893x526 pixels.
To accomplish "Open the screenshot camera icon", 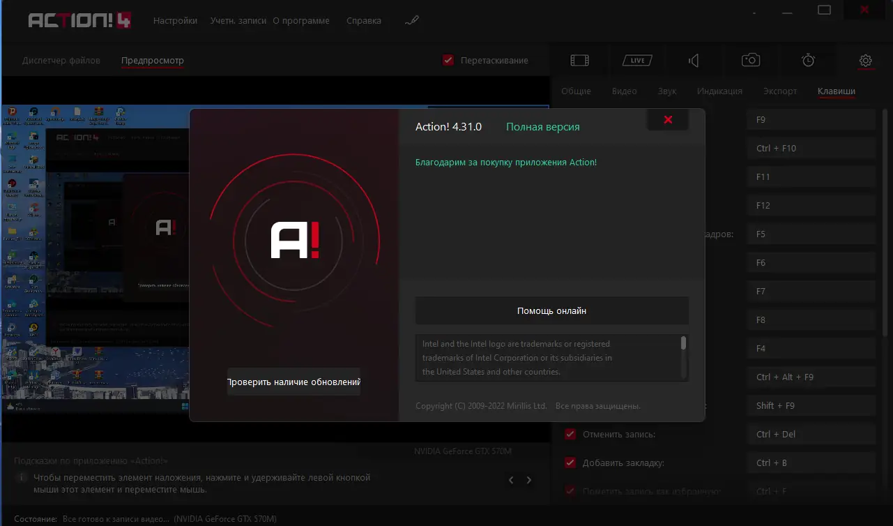I will pyautogui.click(x=751, y=61).
